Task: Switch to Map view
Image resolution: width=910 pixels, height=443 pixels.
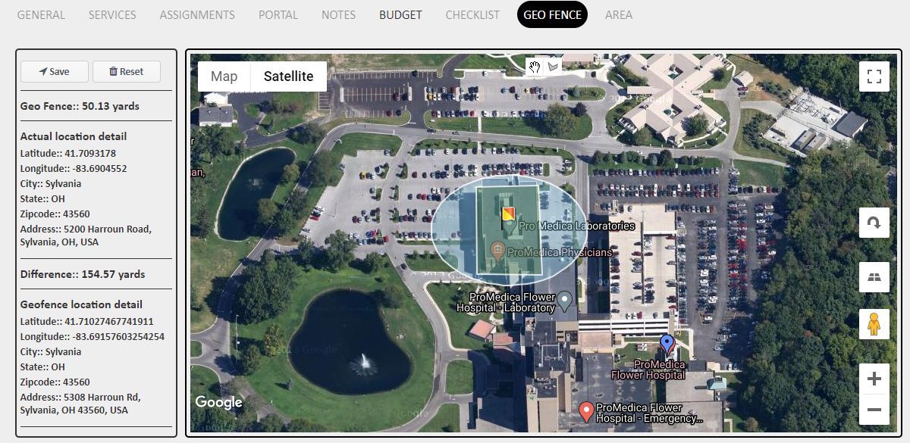Action: tap(224, 76)
